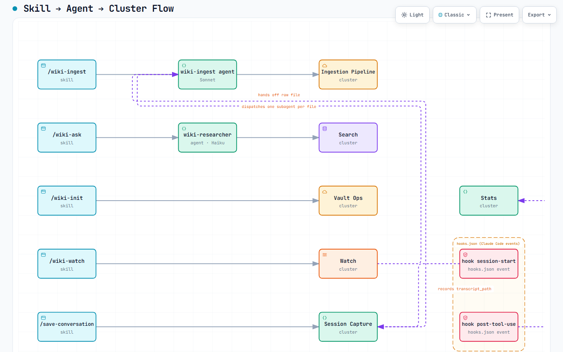563x352 pixels.
Task: Select the /save-conversation skill label
Action: coord(67,324)
